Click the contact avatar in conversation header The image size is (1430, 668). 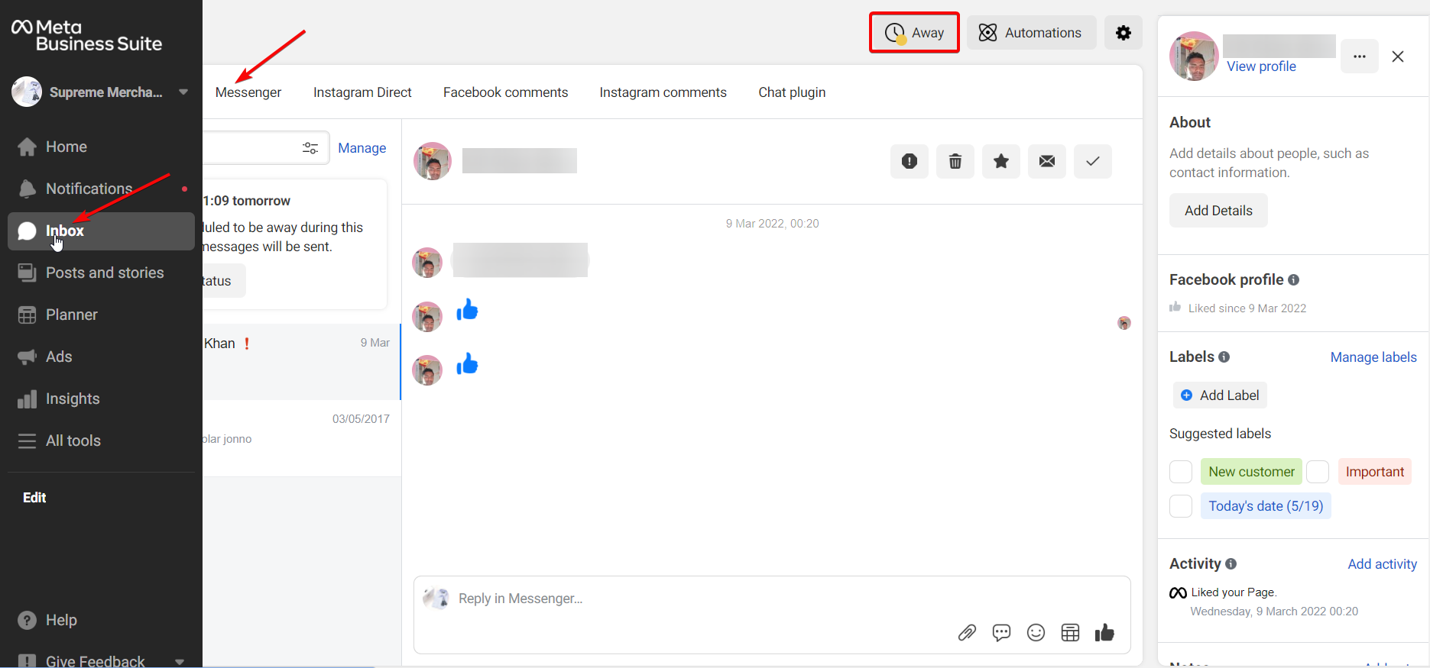(433, 161)
